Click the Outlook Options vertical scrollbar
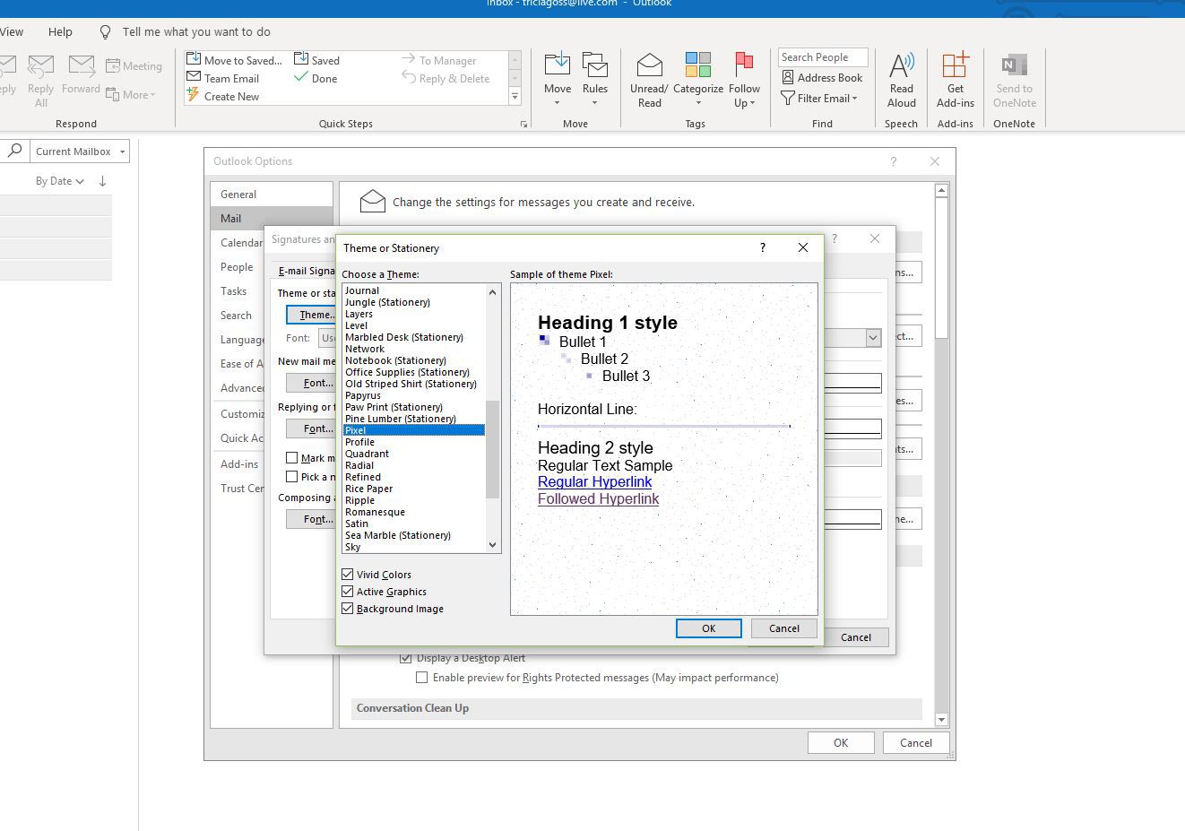The image size is (1185, 831). point(940,454)
